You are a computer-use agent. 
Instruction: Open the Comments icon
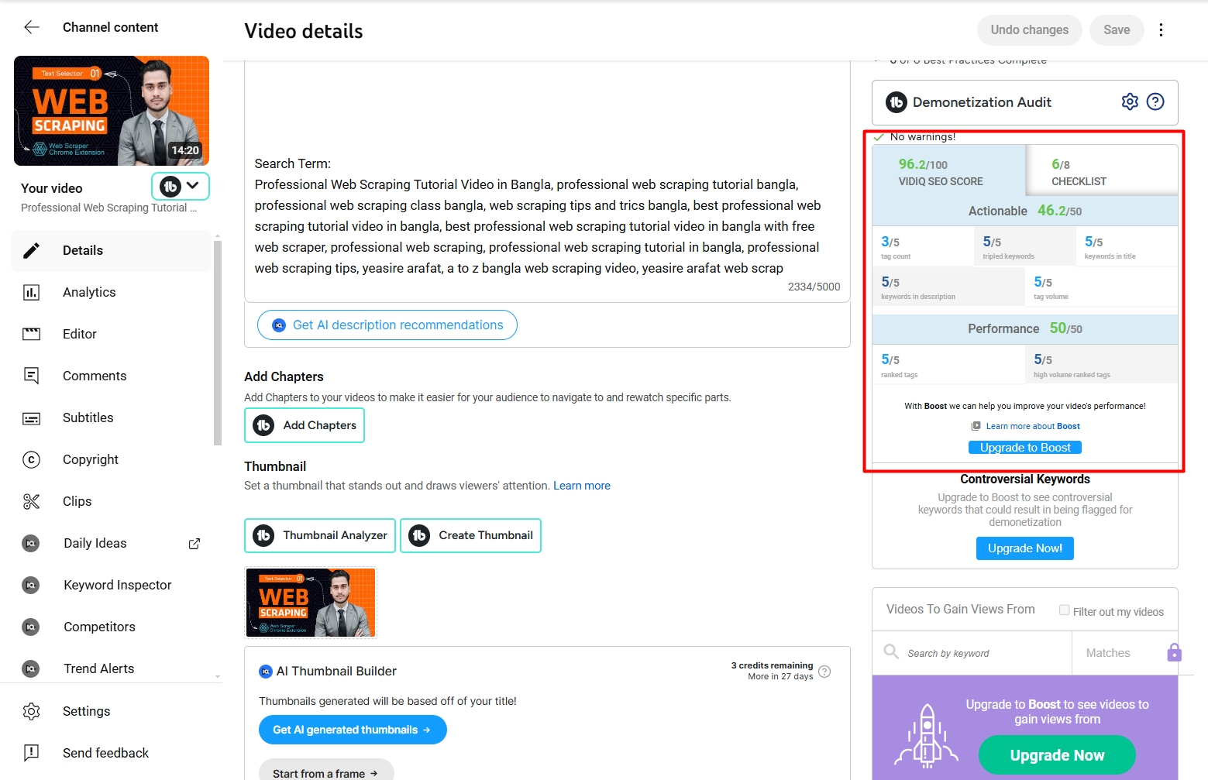[32, 376]
